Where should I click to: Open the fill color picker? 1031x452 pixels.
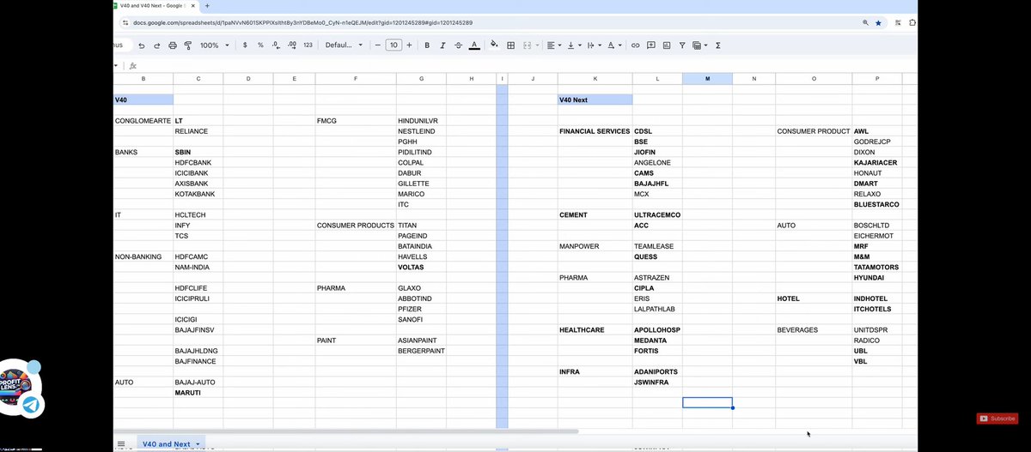[494, 45]
